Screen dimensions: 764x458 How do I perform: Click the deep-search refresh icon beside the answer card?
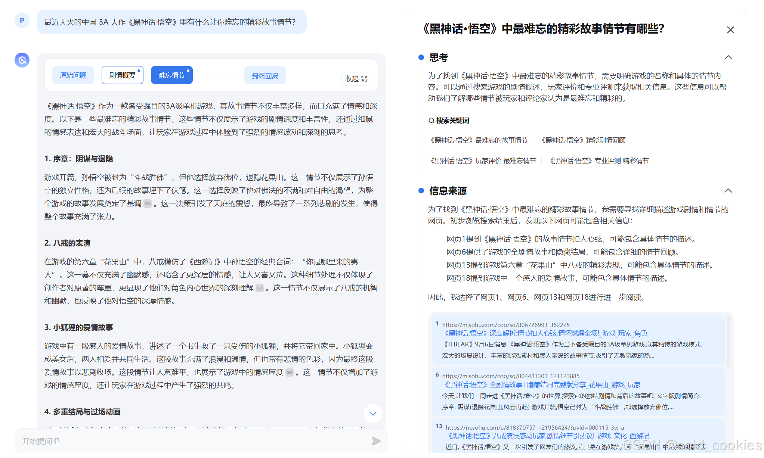pyautogui.click(x=22, y=60)
